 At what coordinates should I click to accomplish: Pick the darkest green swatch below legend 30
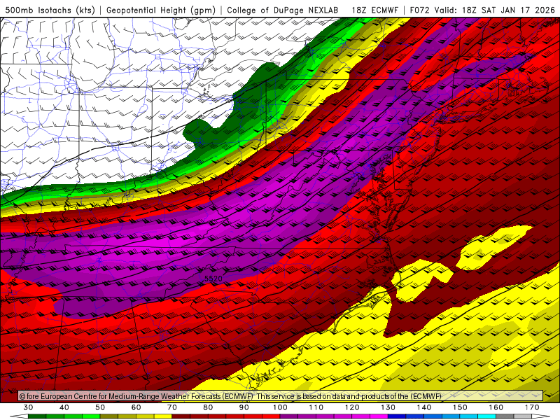point(37,416)
